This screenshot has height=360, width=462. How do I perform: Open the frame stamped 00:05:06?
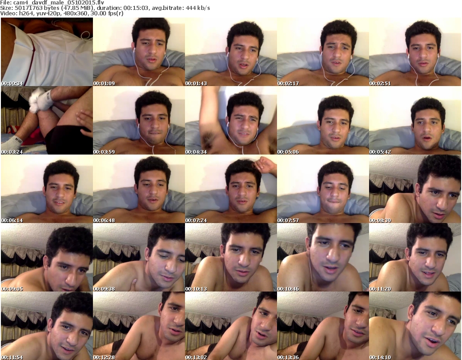323,120
